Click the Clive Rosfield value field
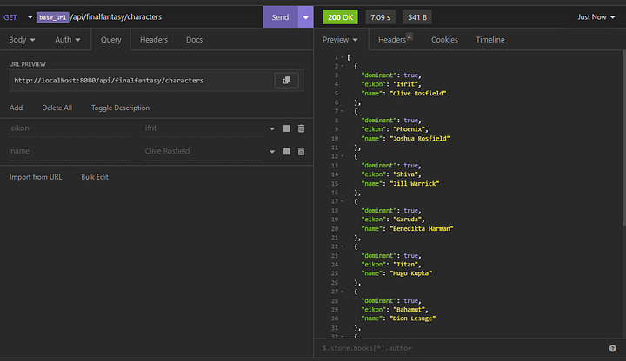Viewport: 626px width, 361px height. click(203, 151)
